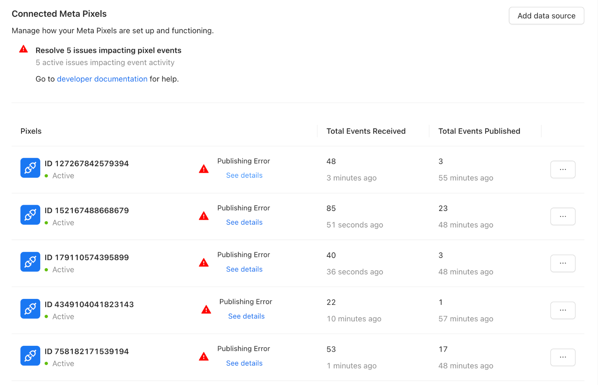Click received count 85 for pixel 152167488668679

331,208
